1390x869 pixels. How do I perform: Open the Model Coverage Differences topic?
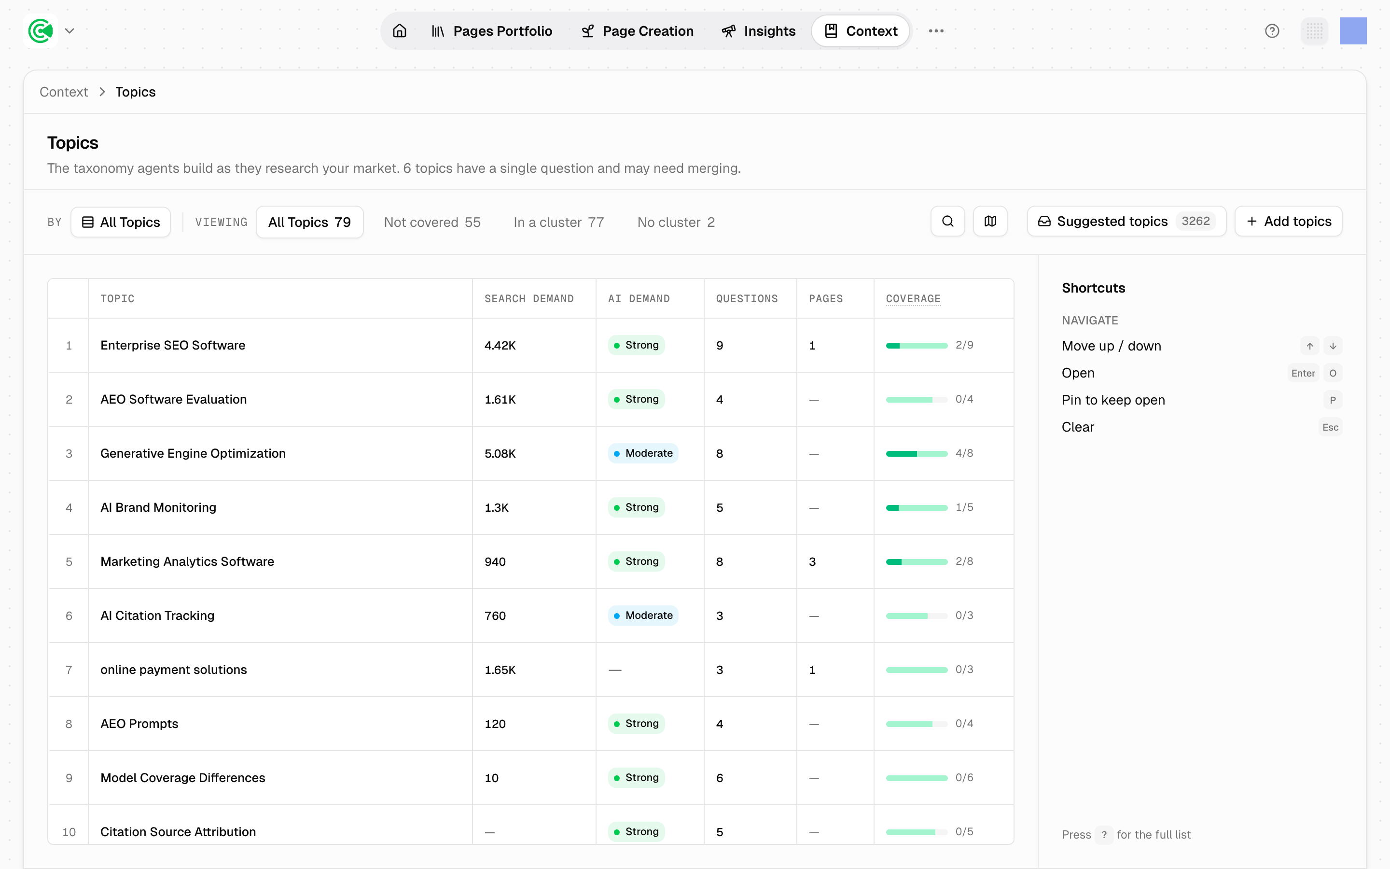182,778
